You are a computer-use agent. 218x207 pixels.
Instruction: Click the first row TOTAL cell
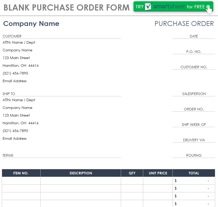[x=194, y=181]
